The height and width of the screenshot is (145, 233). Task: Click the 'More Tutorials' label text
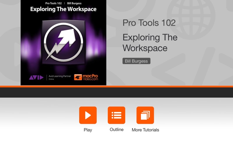coord(145,130)
